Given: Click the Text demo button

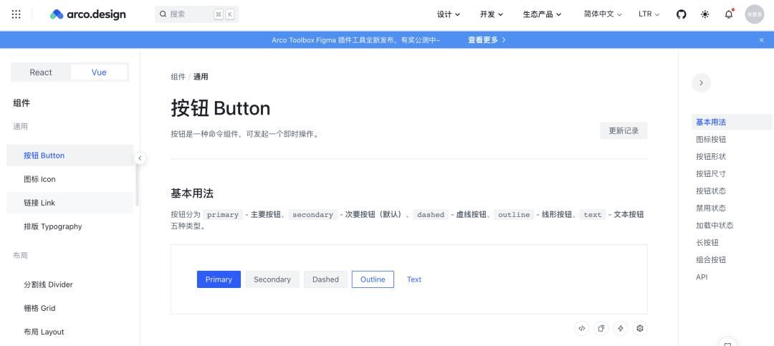Looking at the screenshot, I should coord(414,279).
